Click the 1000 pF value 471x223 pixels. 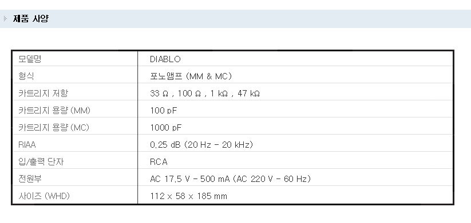(166, 128)
